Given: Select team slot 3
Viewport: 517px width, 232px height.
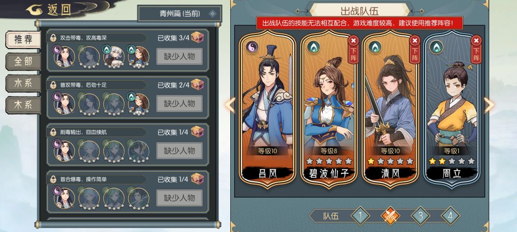Looking at the screenshot, I should [420, 216].
